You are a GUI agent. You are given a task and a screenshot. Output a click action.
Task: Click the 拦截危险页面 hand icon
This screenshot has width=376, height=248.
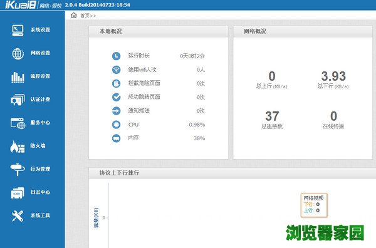pyautogui.click(x=117, y=83)
